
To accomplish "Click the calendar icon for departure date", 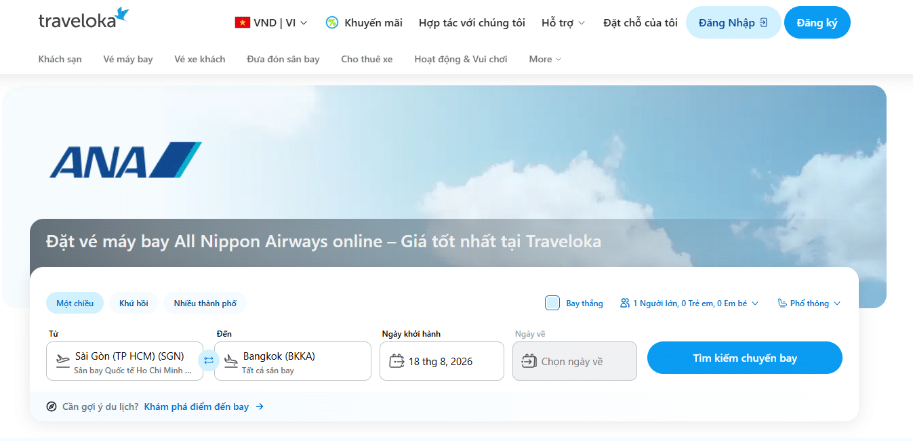I will pyautogui.click(x=397, y=361).
